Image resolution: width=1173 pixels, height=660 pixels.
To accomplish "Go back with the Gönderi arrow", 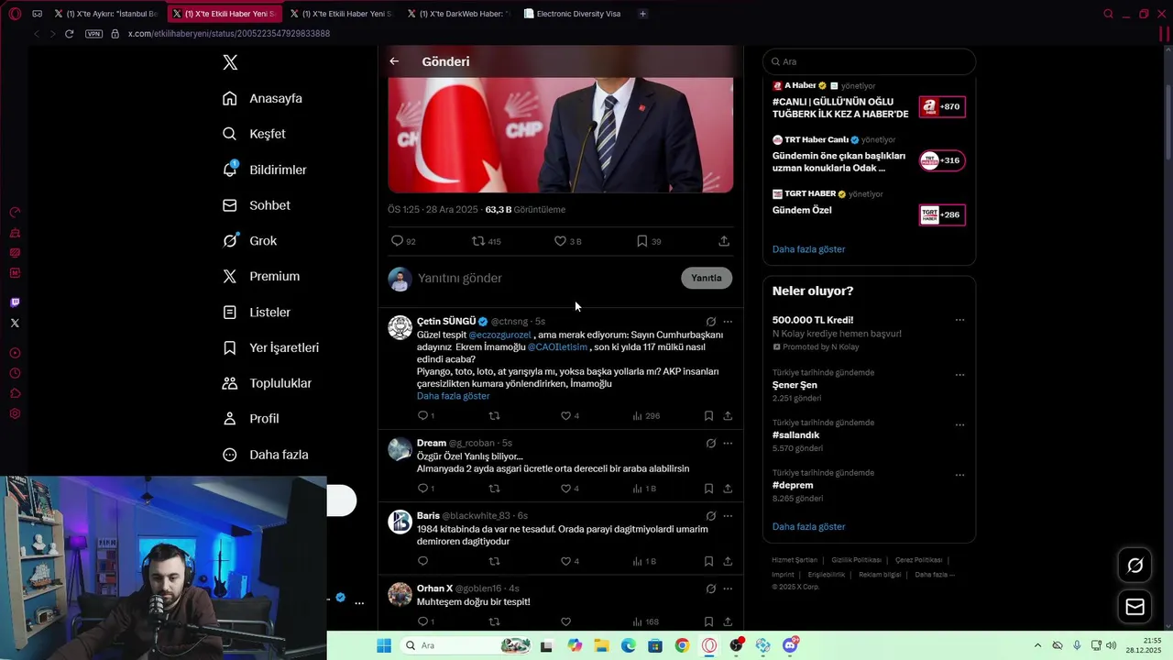I will coord(394,61).
